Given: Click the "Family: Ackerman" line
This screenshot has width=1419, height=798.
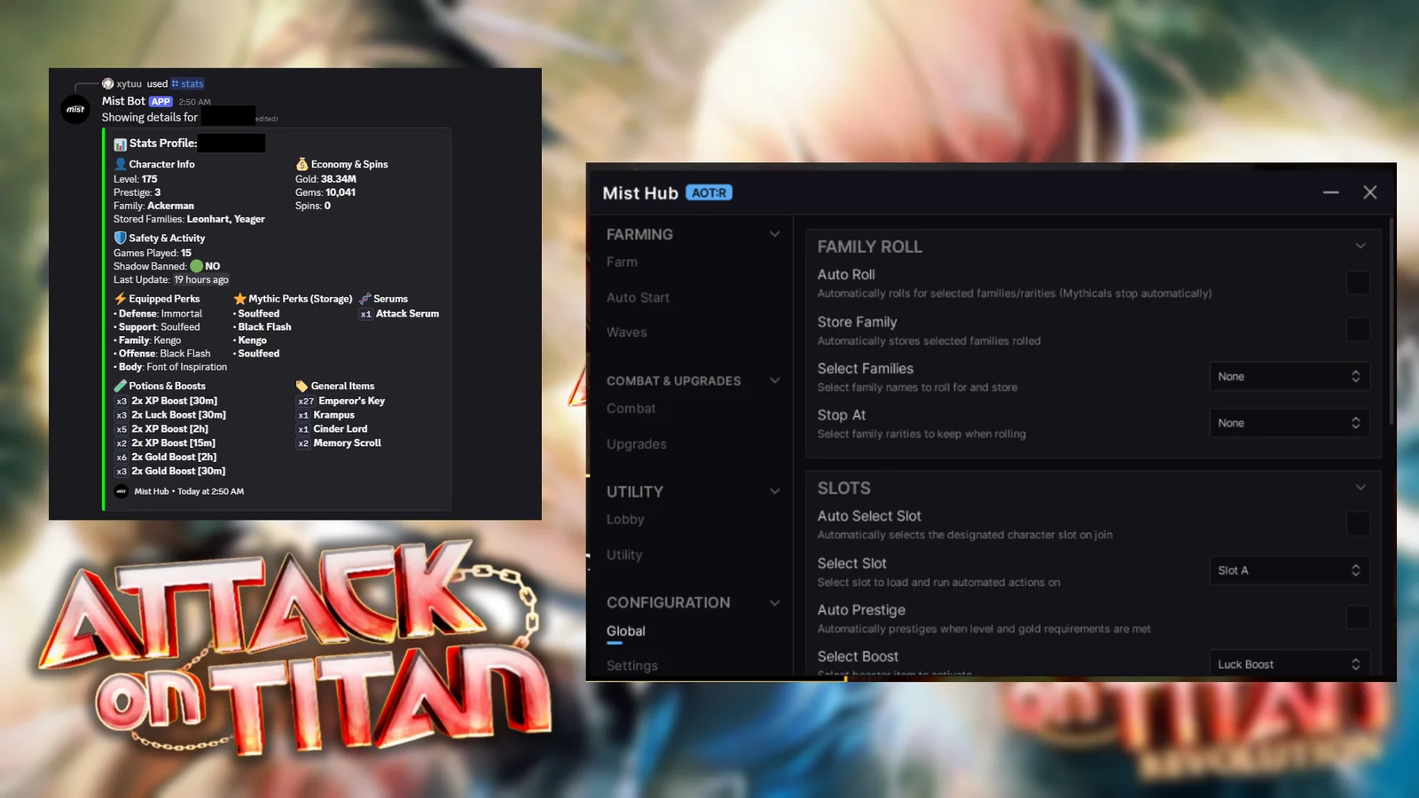Looking at the screenshot, I should 153,206.
